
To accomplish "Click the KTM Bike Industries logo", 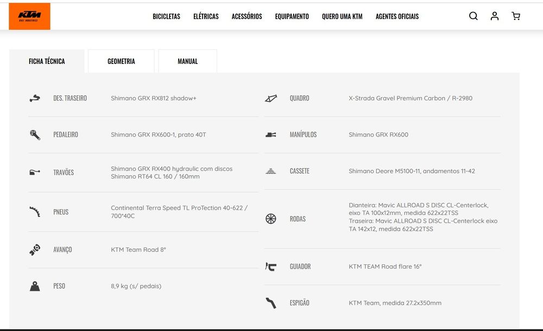I will [x=29, y=16].
